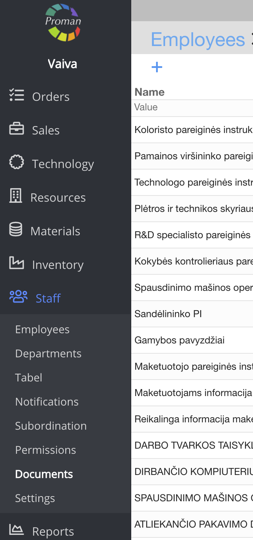Navigate to Permissions in sidebar
Image resolution: width=253 pixels, height=540 pixels.
46,450
